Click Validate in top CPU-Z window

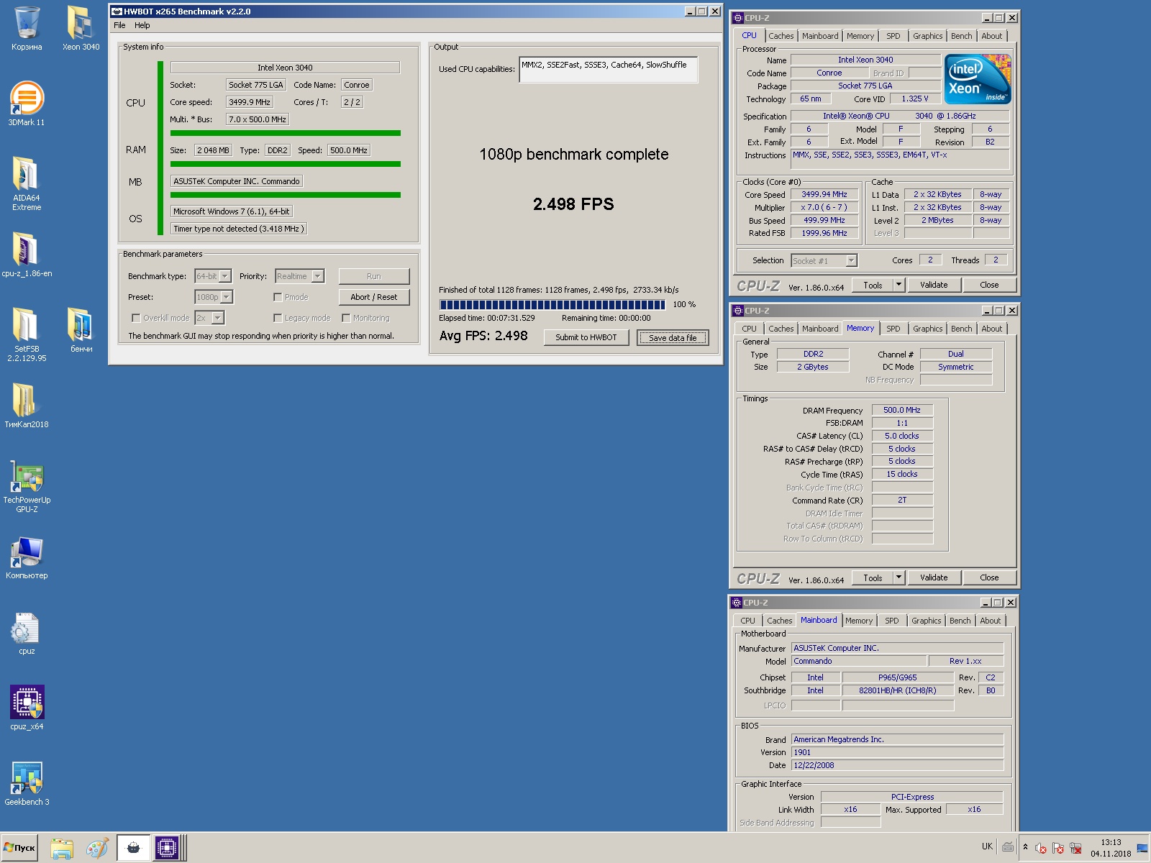[x=934, y=285]
